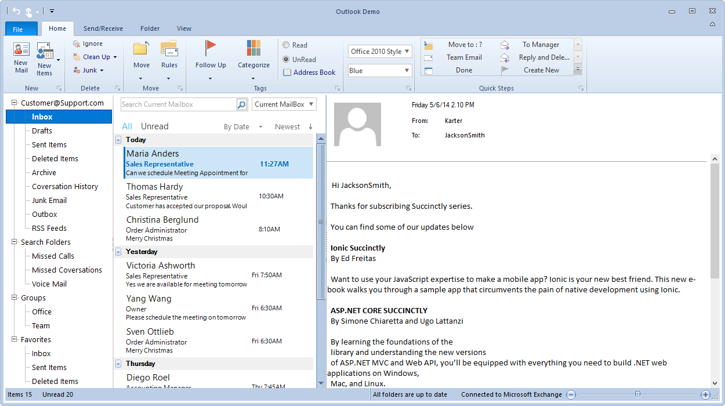
Task: Open the Folder ribbon tab
Action: pos(150,28)
